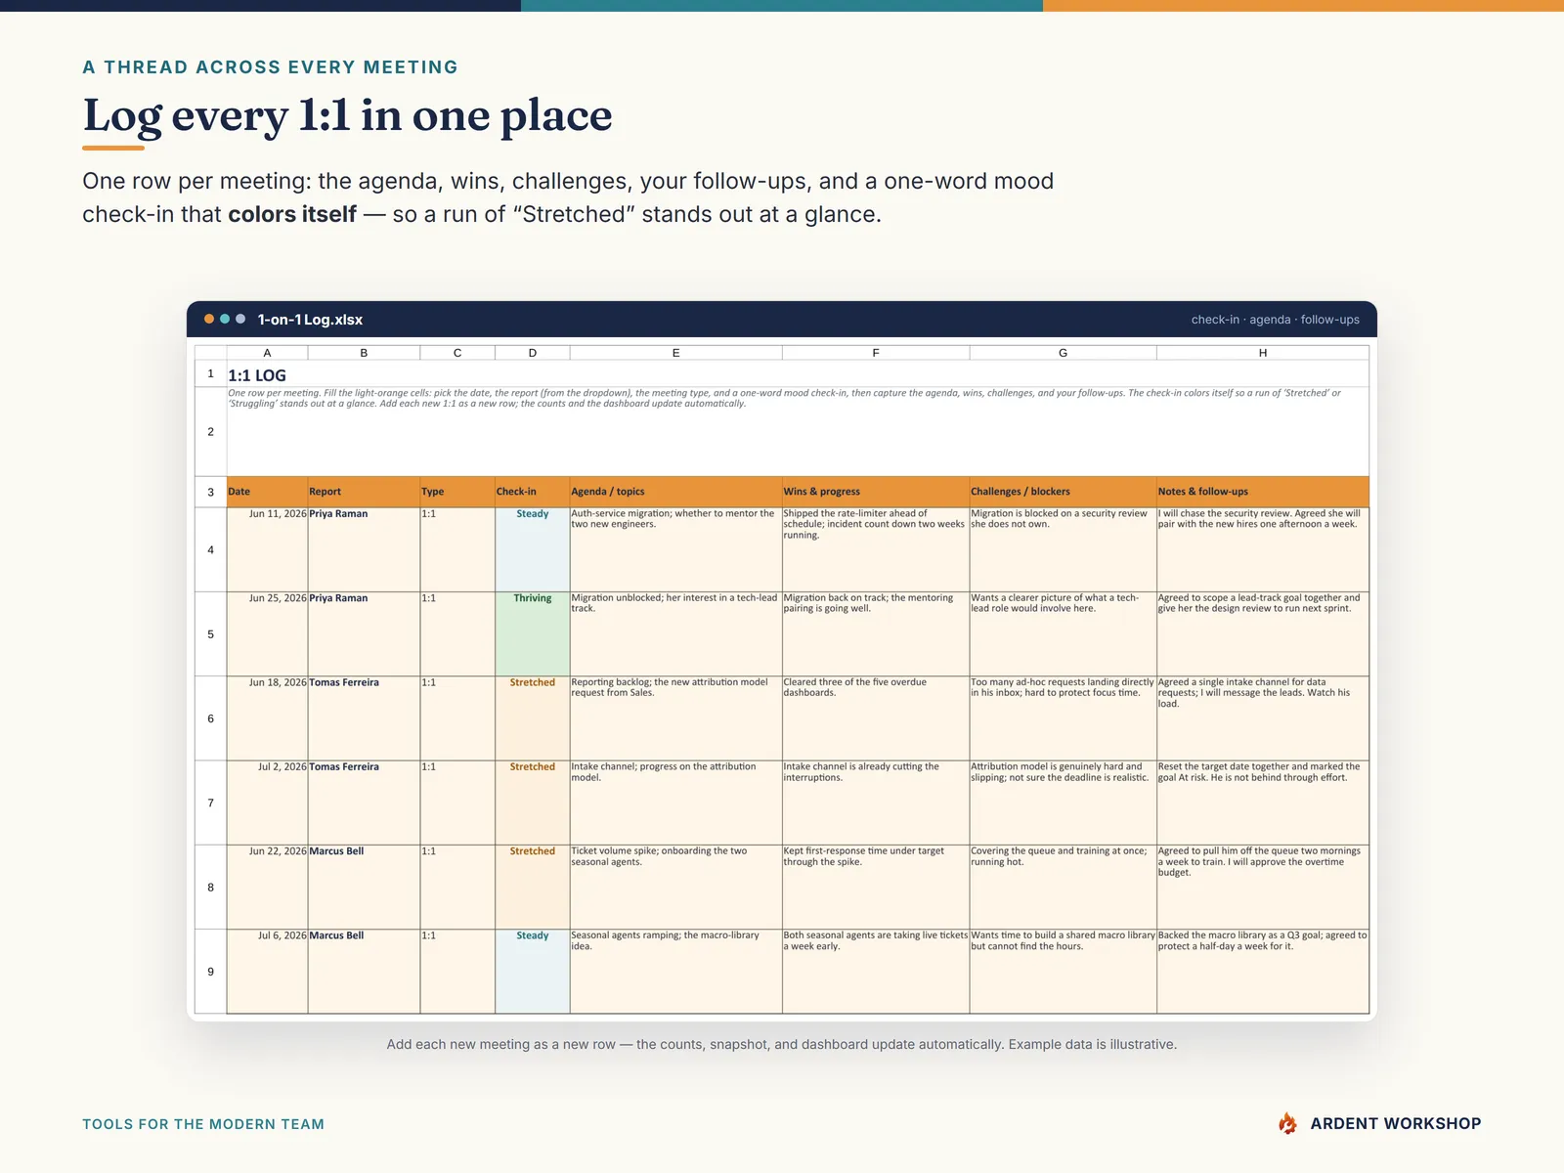Image resolution: width=1564 pixels, height=1173 pixels.
Task: Click 'TOOLS FOR THE MODERN TEAM' footer text
Action: pos(203,1124)
